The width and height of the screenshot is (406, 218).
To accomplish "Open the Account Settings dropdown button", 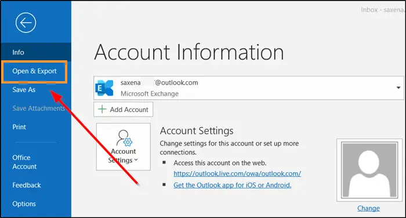I will coord(123,147).
